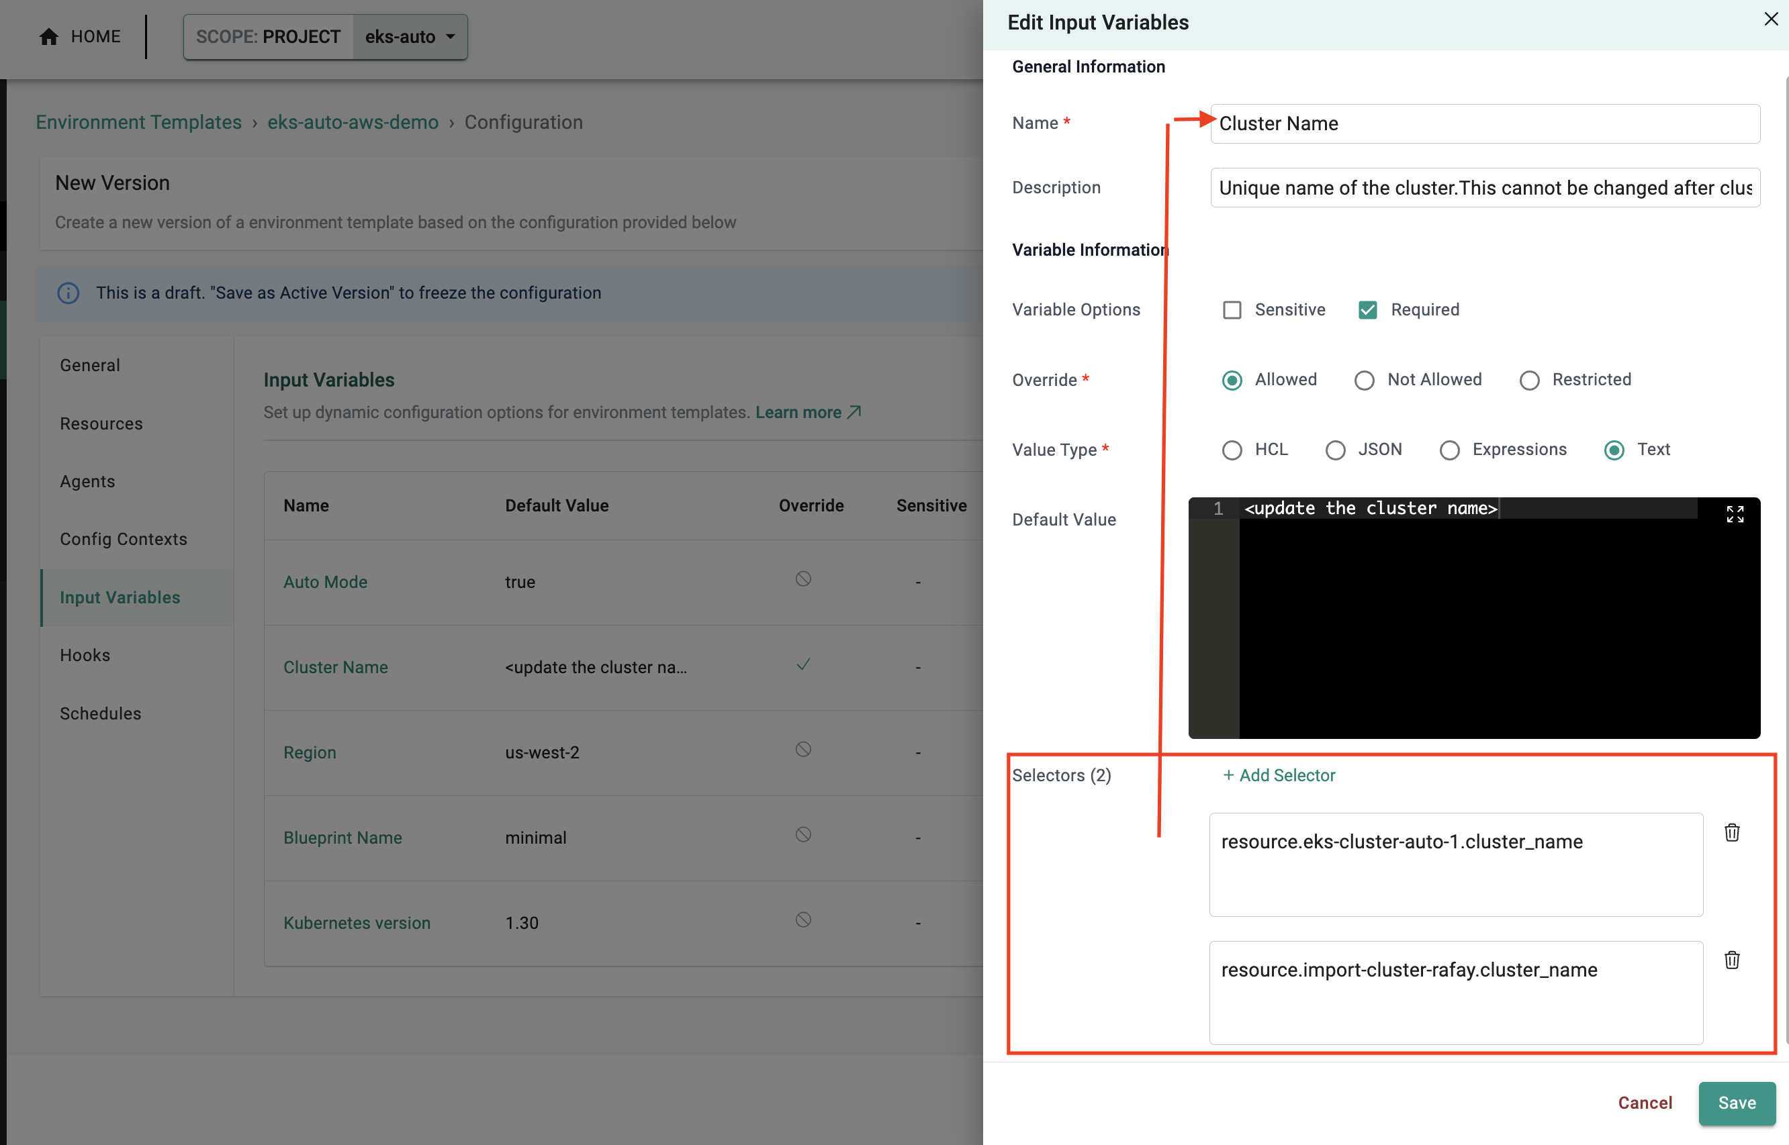1789x1145 pixels.
Task: Open the Hooks configuration tab
Action: click(85, 655)
